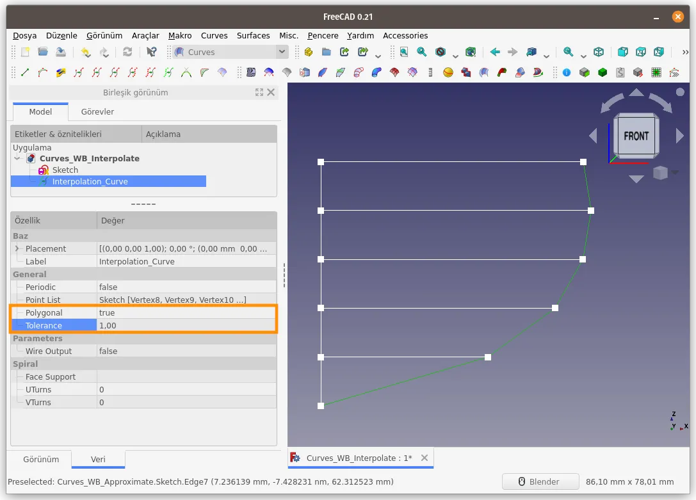The image size is (696, 500).
Task: Switch to right view cube icon
Action: click(x=659, y=52)
